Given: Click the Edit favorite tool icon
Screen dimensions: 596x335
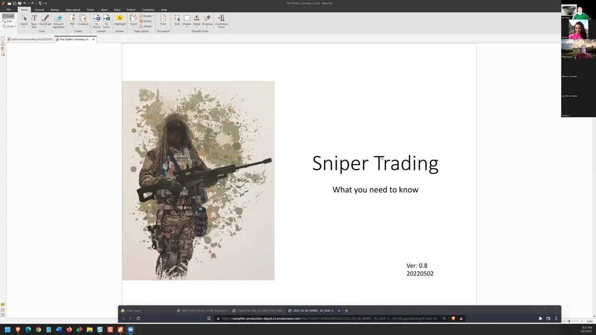Looking at the screenshot, I should 177,18.
